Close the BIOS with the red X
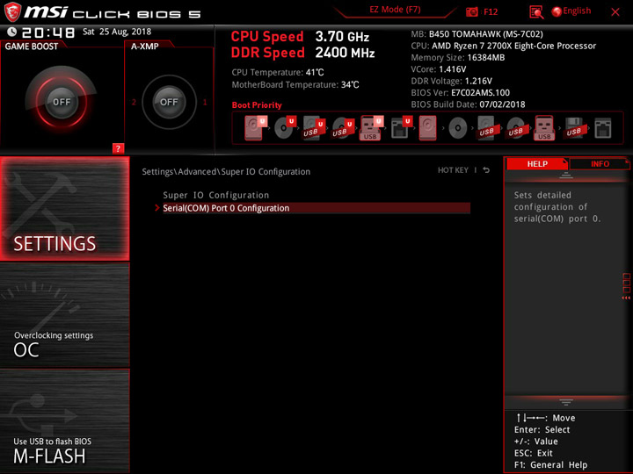This screenshot has height=474, width=633. click(615, 12)
